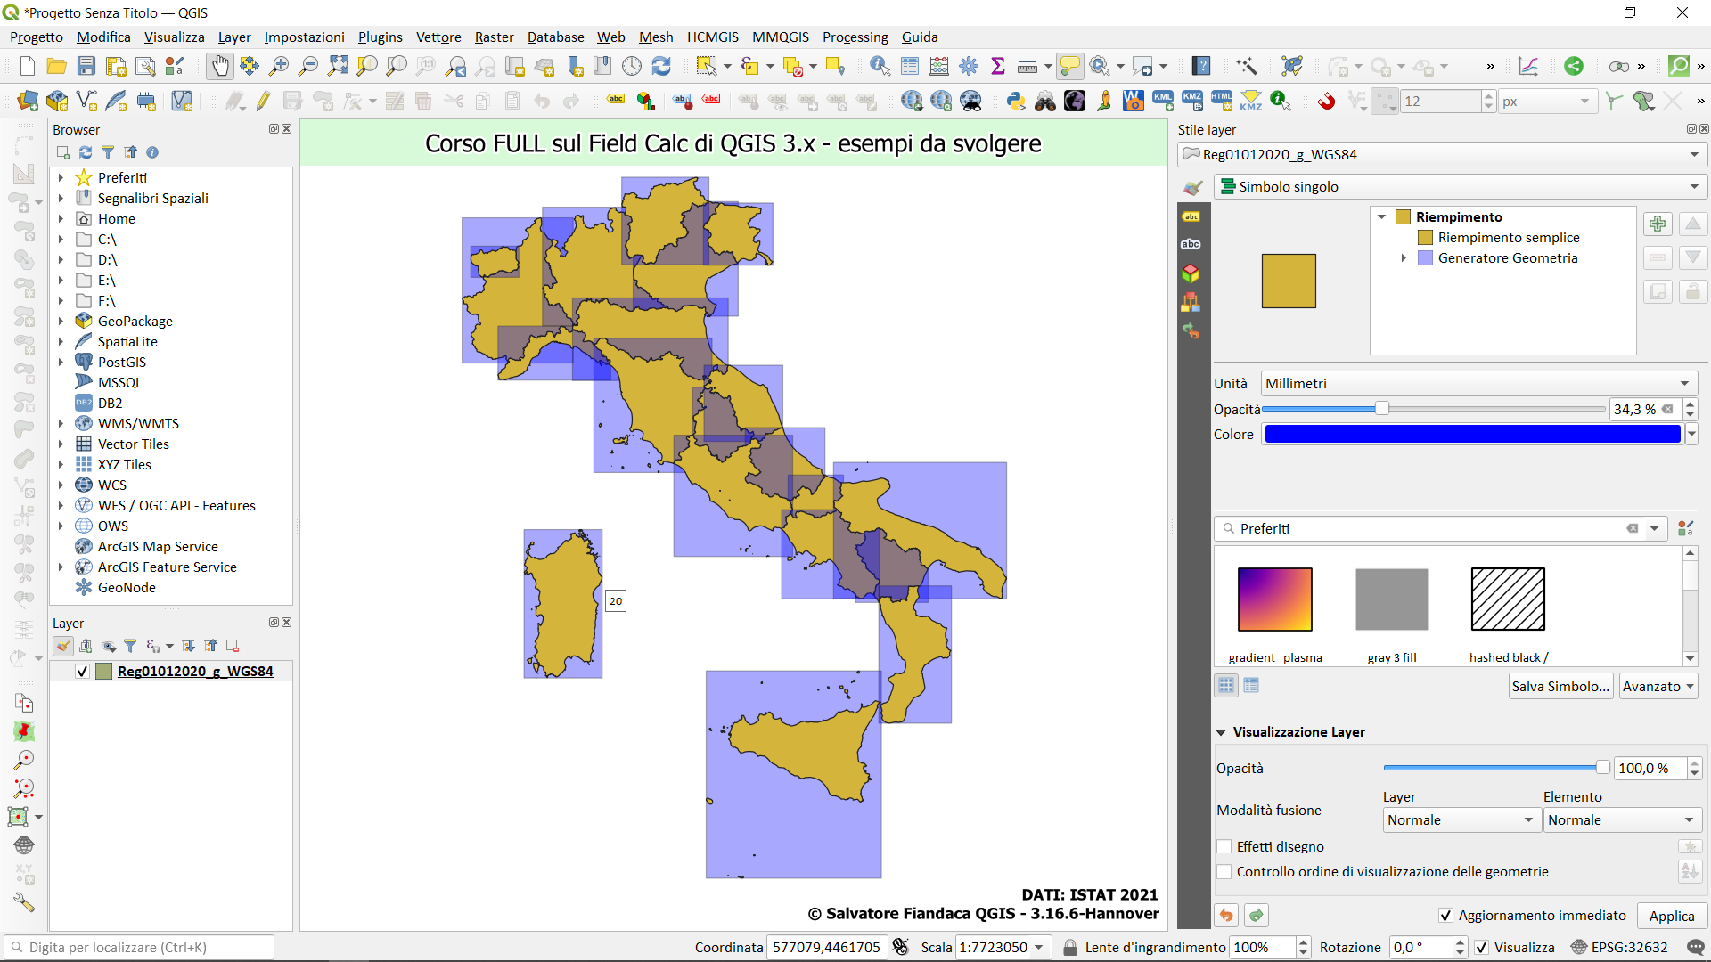Select XYZ Tiles in Browser tree
1711x962 pixels.
click(124, 465)
